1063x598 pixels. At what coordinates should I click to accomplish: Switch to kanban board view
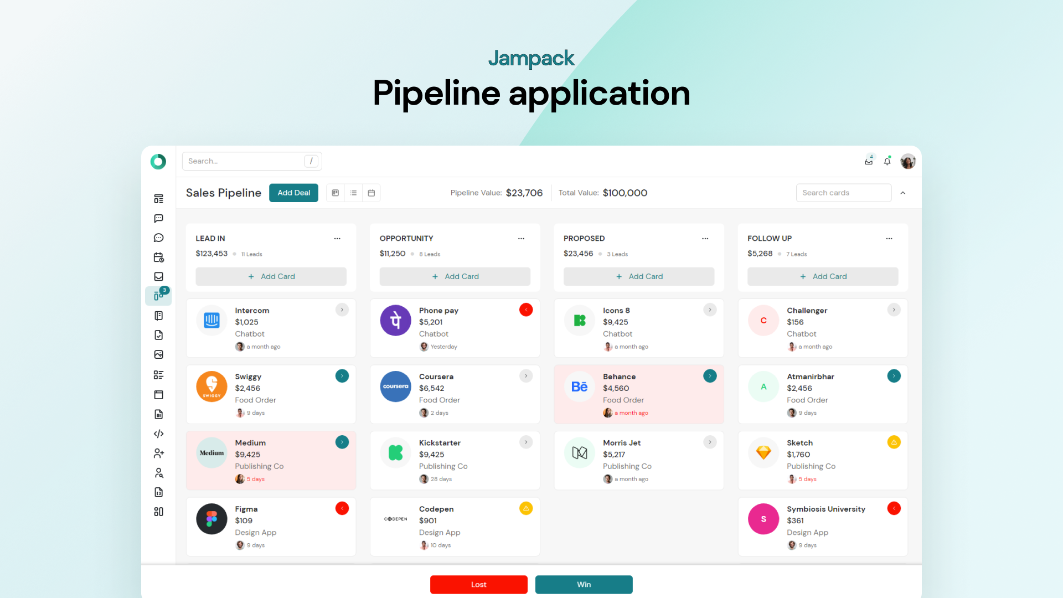coord(336,193)
